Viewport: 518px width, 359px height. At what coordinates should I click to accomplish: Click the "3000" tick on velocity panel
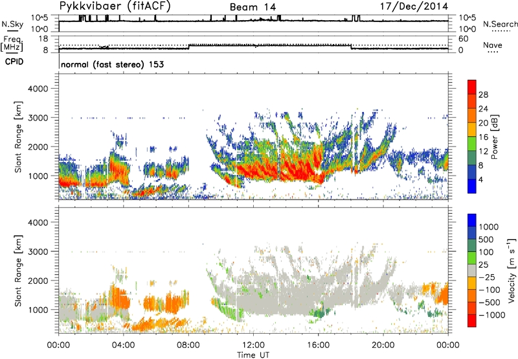pyautogui.click(x=38, y=251)
